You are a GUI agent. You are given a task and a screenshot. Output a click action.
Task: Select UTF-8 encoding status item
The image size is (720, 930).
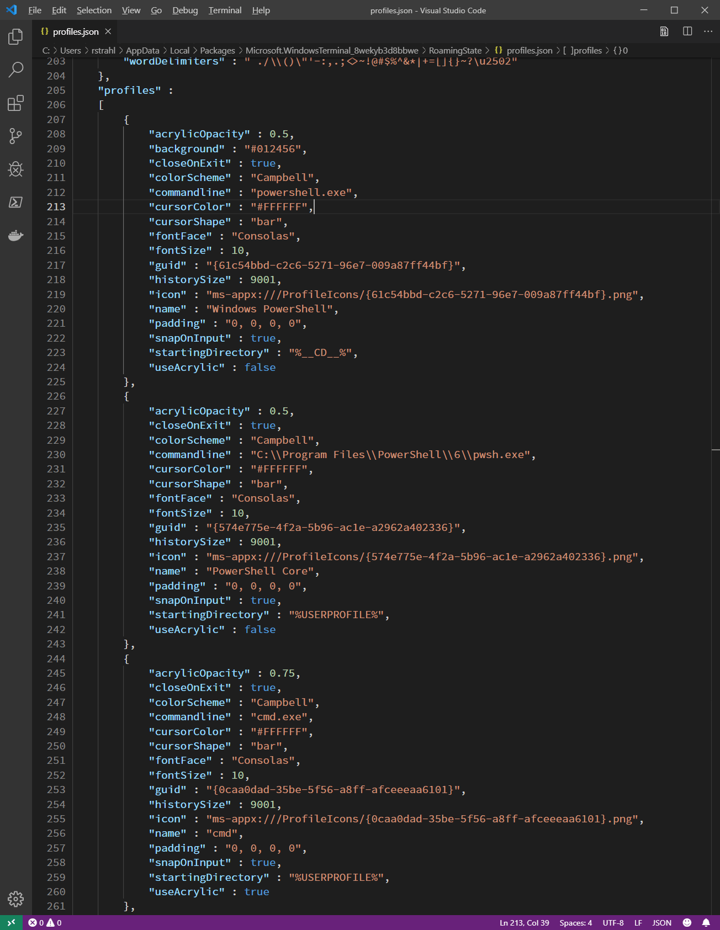pos(613,923)
